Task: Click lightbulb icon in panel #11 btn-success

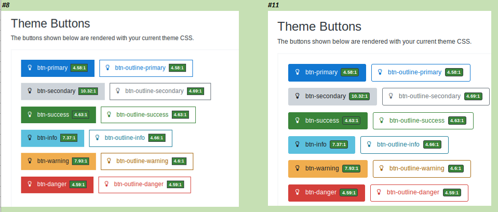Action: point(297,121)
